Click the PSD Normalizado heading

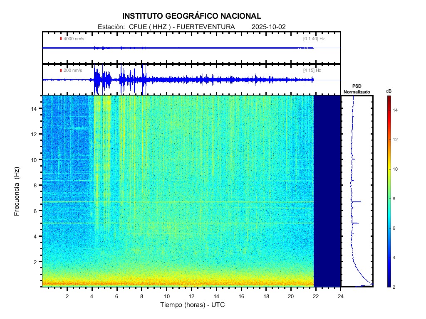click(357, 89)
